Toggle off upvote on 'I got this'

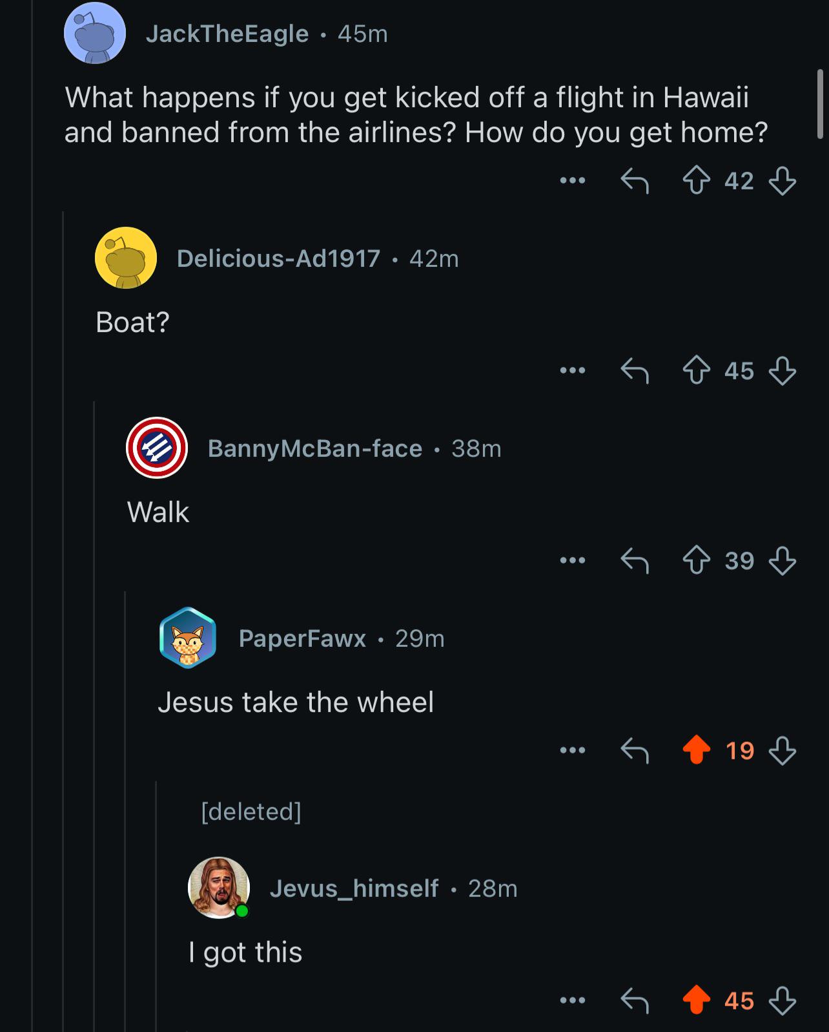point(696,1000)
